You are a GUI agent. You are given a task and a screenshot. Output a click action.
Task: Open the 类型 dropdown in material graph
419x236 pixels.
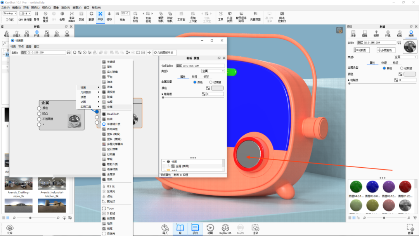(x=213, y=71)
